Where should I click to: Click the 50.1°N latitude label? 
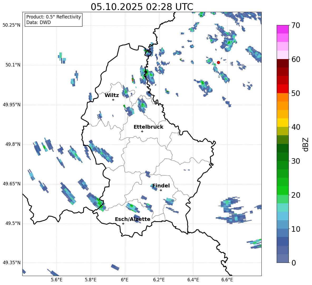pyautogui.click(x=13, y=65)
